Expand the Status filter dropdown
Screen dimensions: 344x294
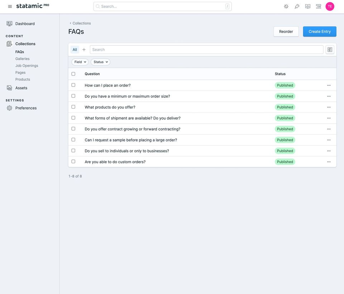coord(100,62)
